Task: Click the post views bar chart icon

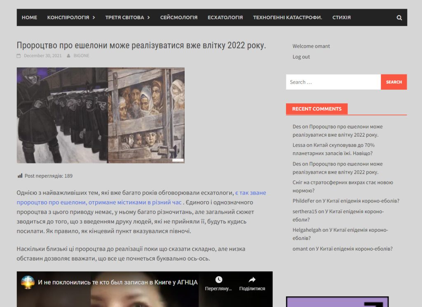Action: tap(20, 176)
